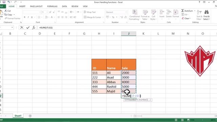217x122 pixels.
Task: Open the font color A swatch
Action: tap(52, 17)
